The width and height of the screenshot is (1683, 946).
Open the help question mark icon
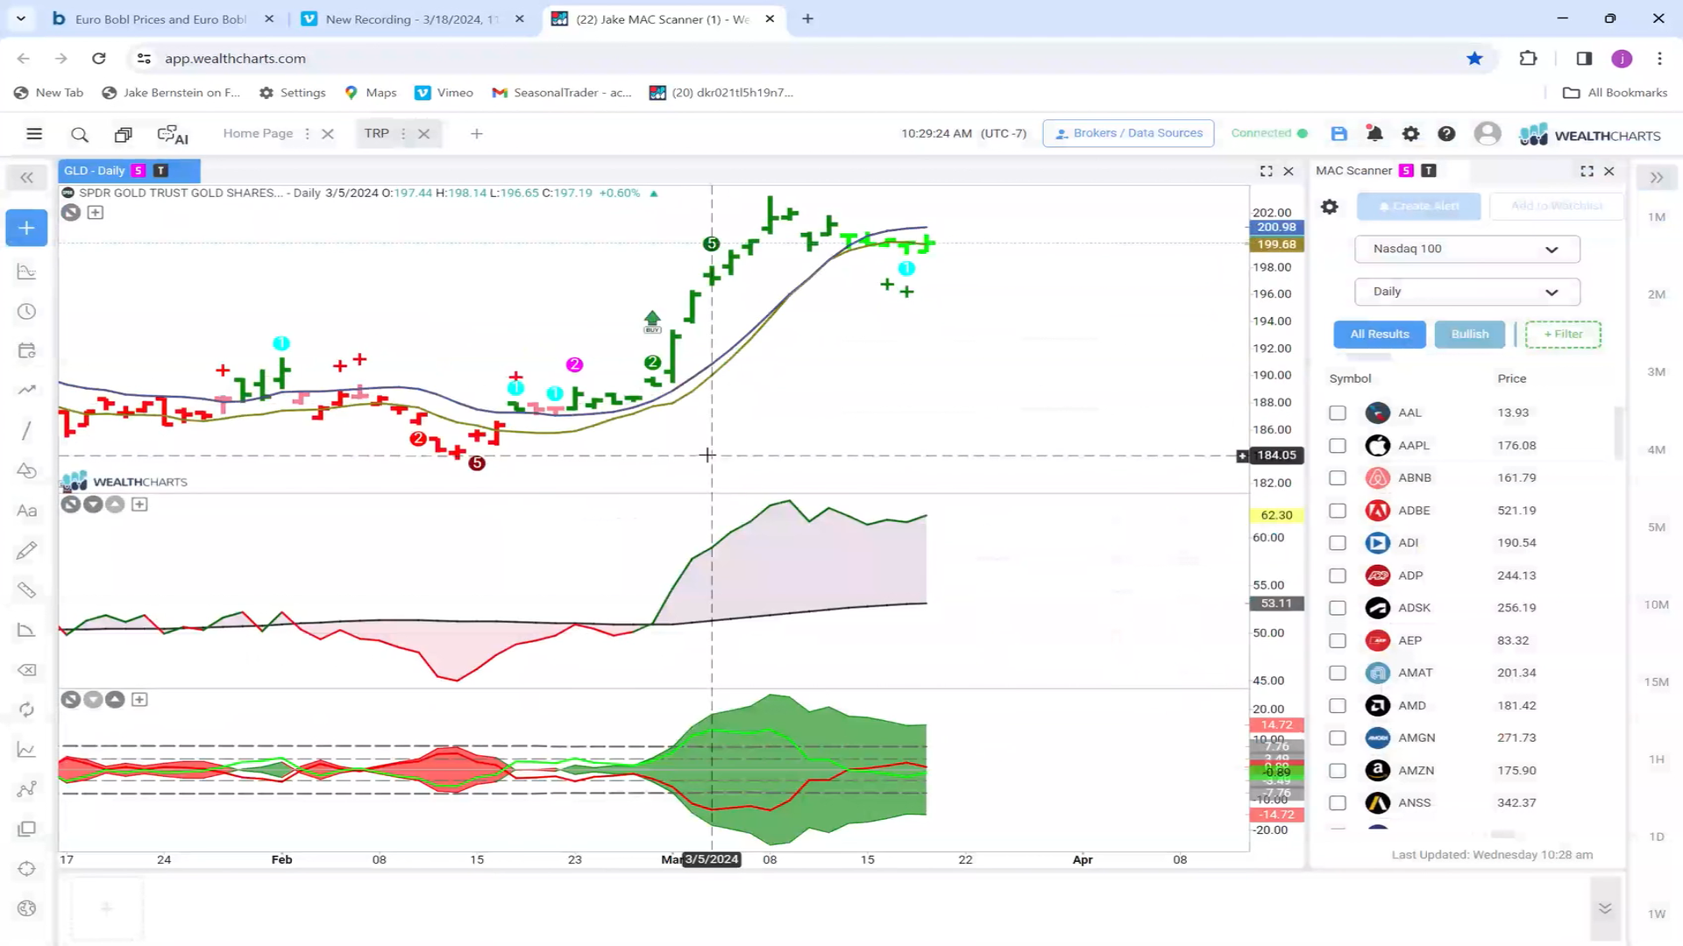click(1446, 133)
